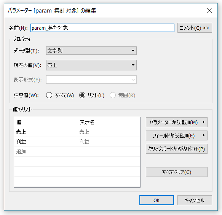Click the 利益 cell in the 表示名 column
The image size is (222, 215).
pyautogui.click(x=109, y=142)
